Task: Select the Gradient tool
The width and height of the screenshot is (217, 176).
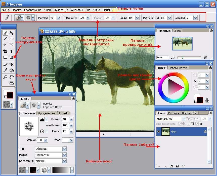Action: coord(12,57)
